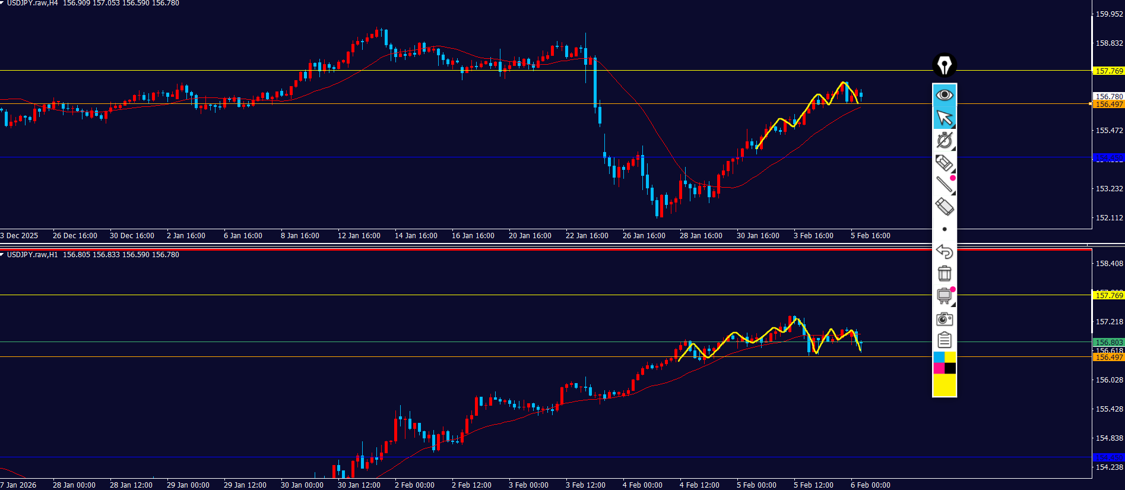Pick the black color swatch
Viewport: 1125px width, 490px height.
coord(950,368)
